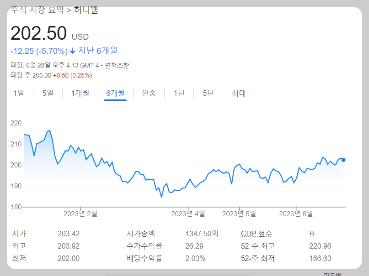Click the 최저 value 202.00
369x276 pixels.
click(69, 258)
